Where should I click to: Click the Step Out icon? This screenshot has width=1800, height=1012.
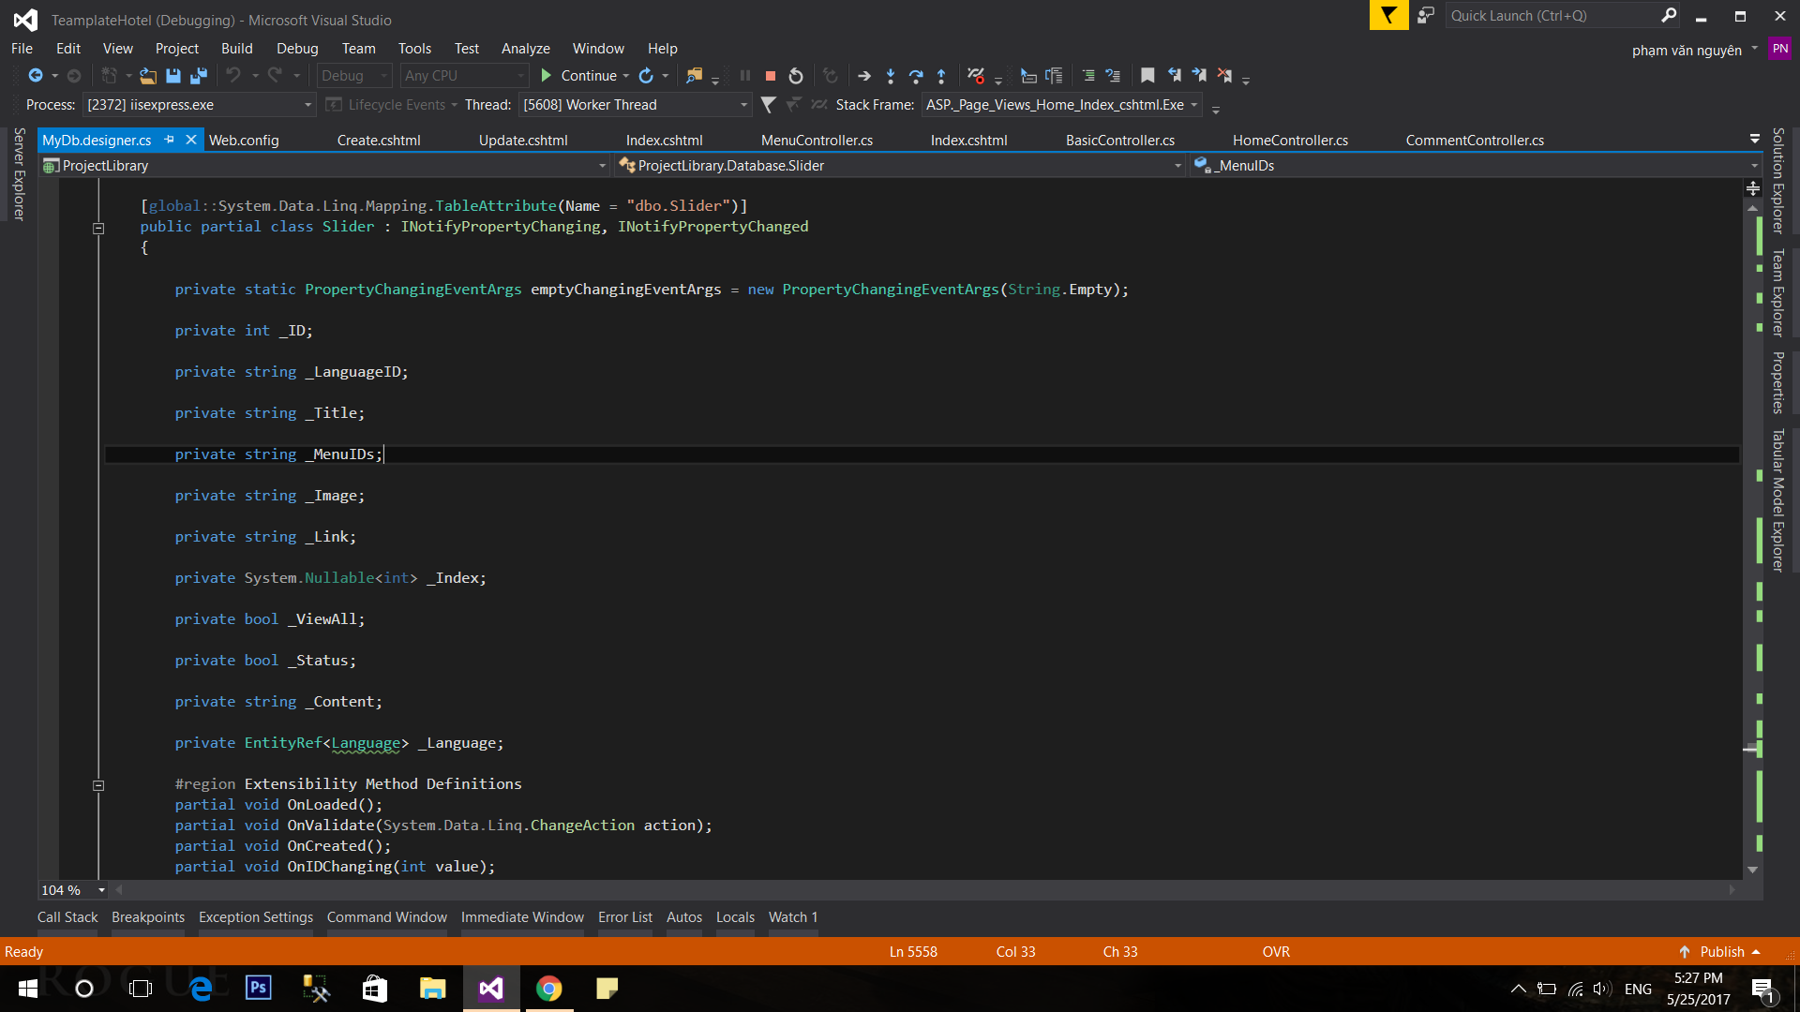941,76
